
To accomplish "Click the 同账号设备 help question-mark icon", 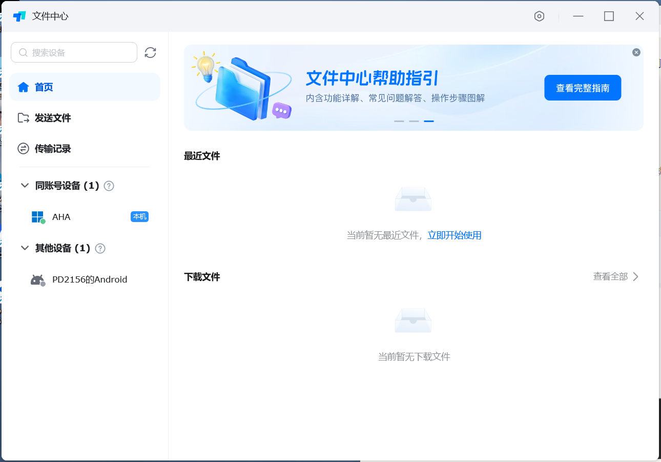I will [x=109, y=186].
